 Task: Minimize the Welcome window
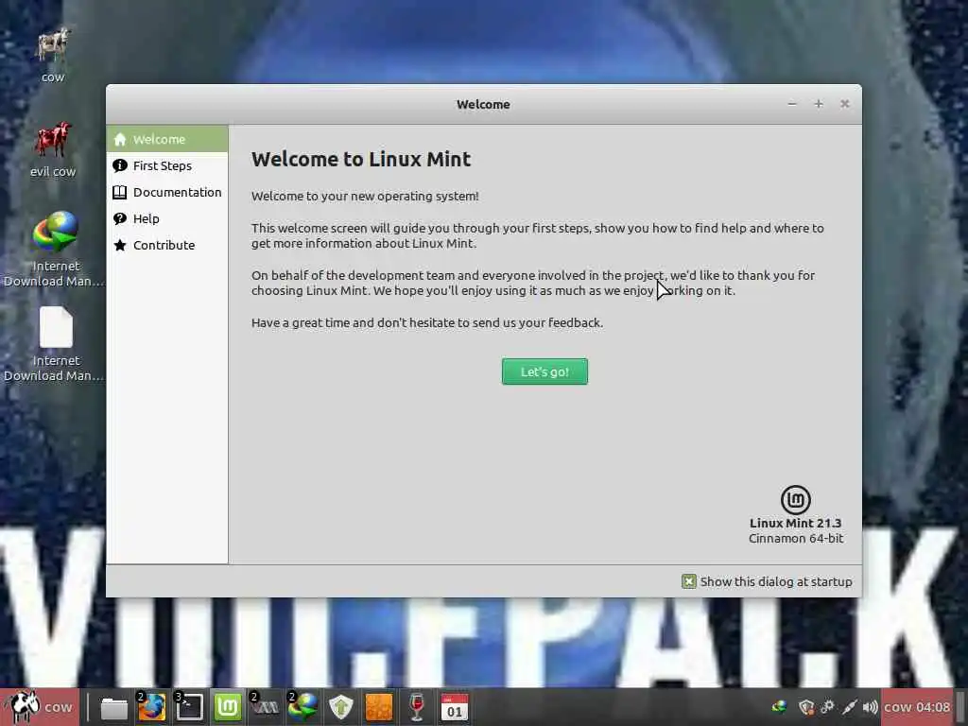coord(792,104)
